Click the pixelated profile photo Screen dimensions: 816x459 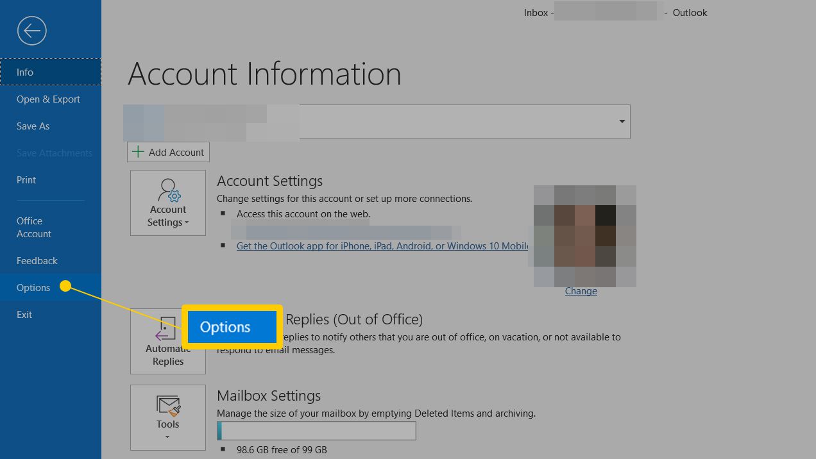click(x=585, y=236)
